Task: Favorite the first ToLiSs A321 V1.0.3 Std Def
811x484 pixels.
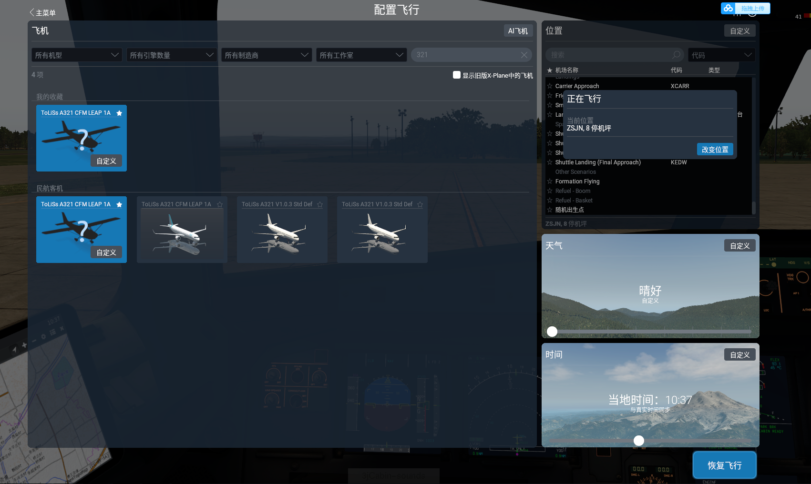Action: click(320, 204)
